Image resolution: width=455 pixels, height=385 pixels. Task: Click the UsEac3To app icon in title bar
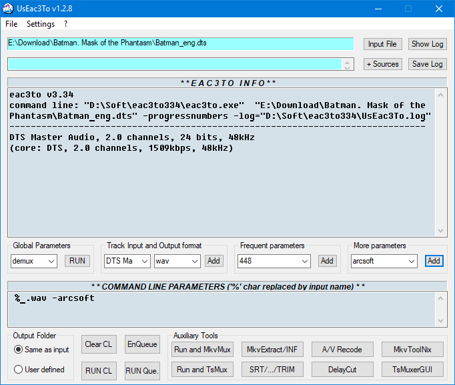point(8,9)
